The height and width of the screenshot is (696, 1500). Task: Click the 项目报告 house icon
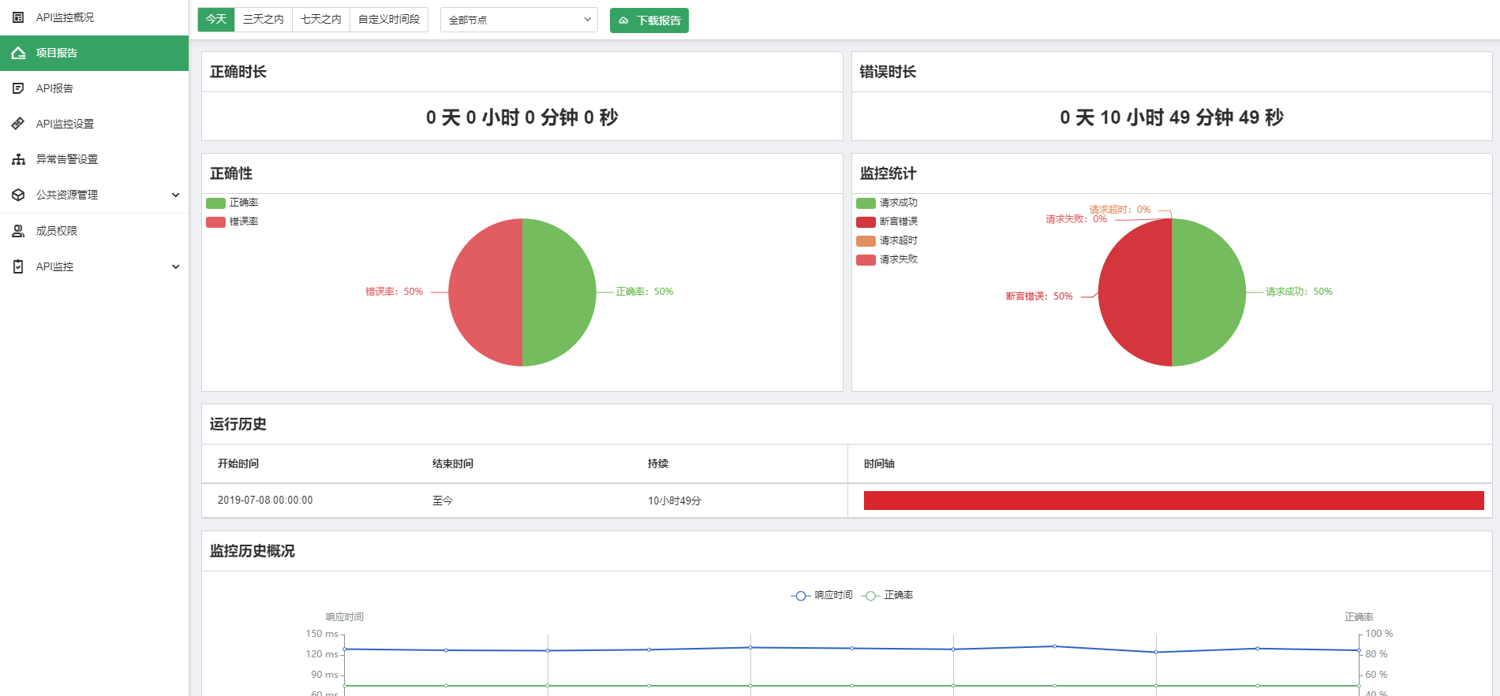coord(18,53)
